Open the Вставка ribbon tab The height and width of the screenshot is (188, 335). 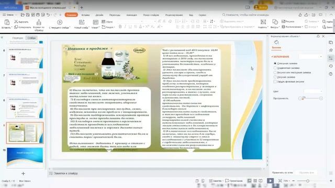click(x=85, y=15)
